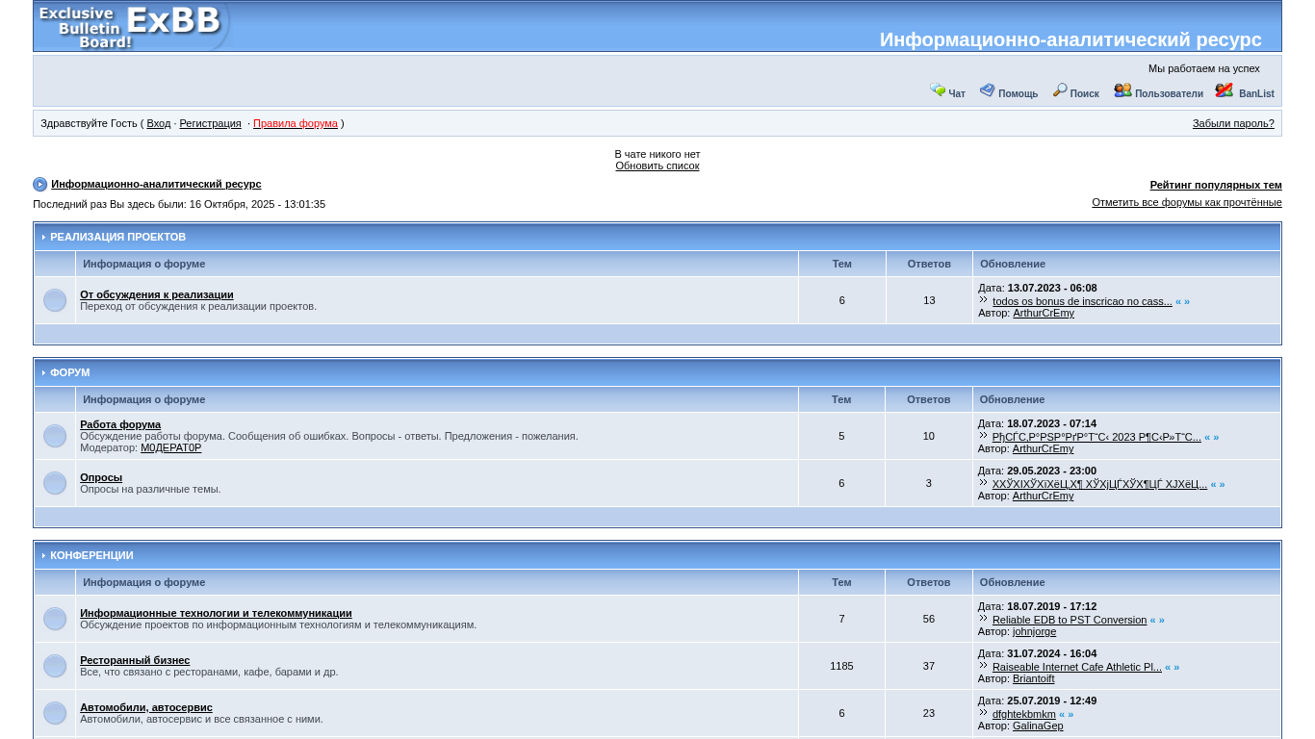
Task: Click the Помощь help icon
Action: (988, 90)
